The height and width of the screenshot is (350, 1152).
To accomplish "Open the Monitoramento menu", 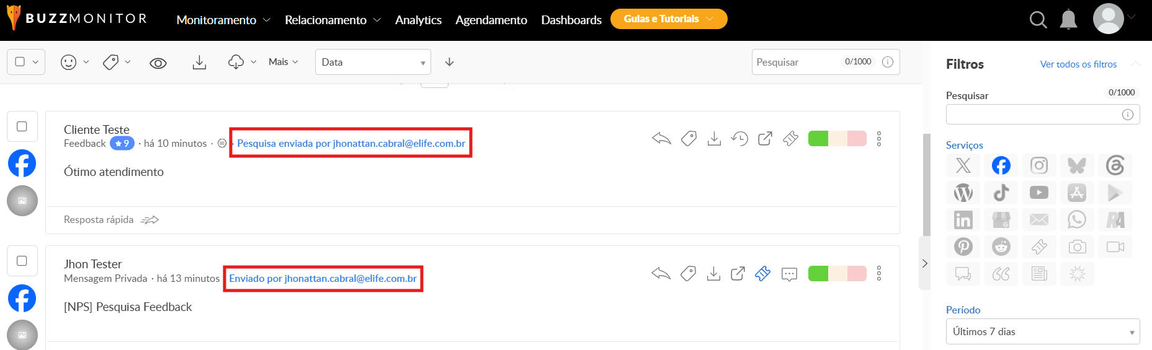I will (223, 20).
